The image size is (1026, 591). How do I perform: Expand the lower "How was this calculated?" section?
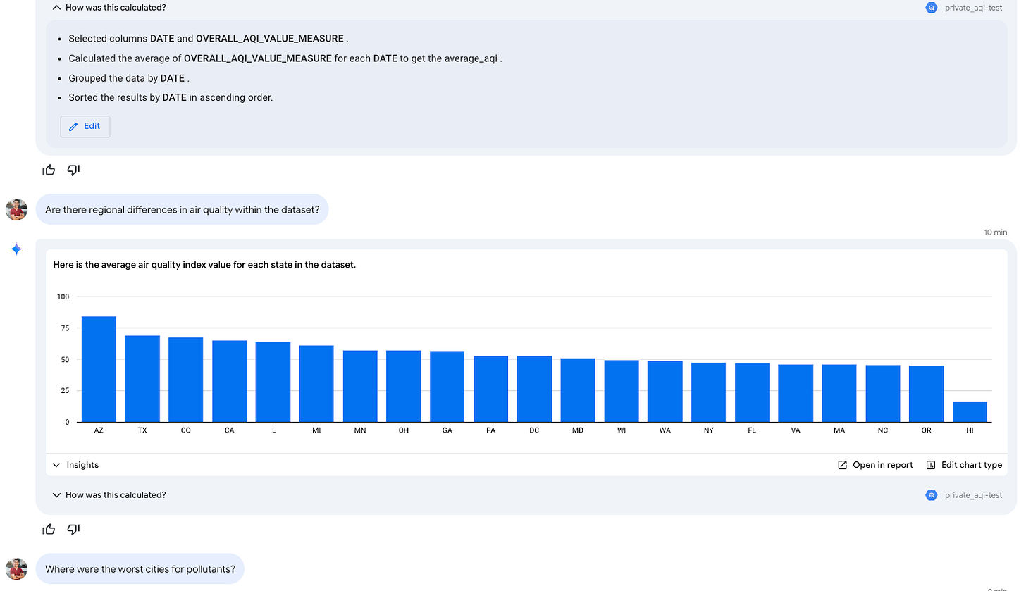[109, 495]
